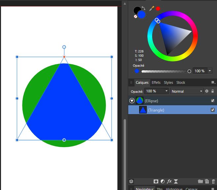The width and height of the screenshot is (217, 190).
Task: Activate the black stroke colour circle
Action: [136, 10]
